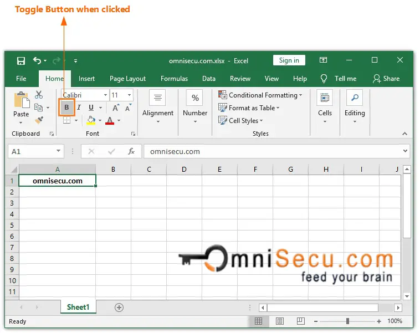The width and height of the screenshot is (420, 333).
Task: Open the Number format group
Action: click(x=195, y=107)
